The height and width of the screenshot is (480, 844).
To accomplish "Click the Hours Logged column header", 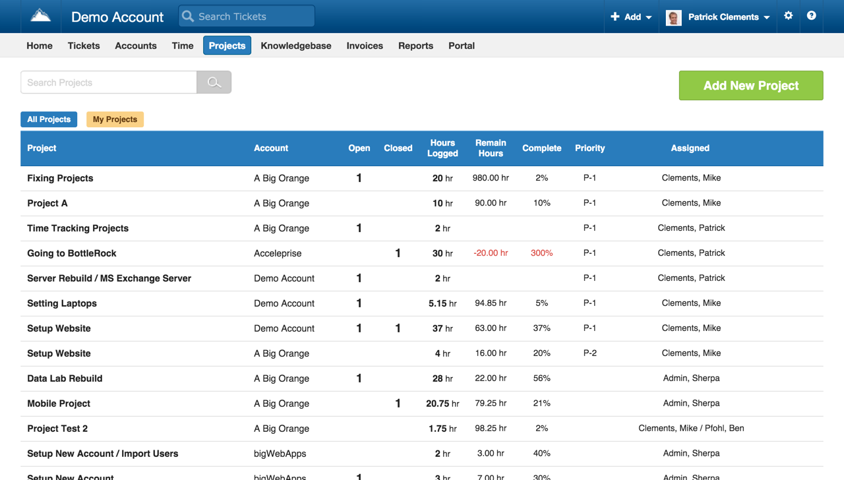I will (x=442, y=148).
